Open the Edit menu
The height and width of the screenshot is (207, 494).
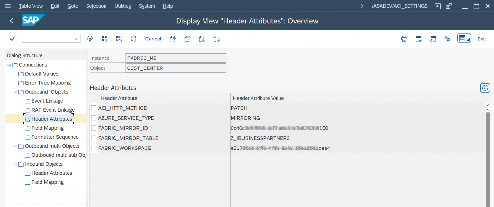(x=55, y=6)
